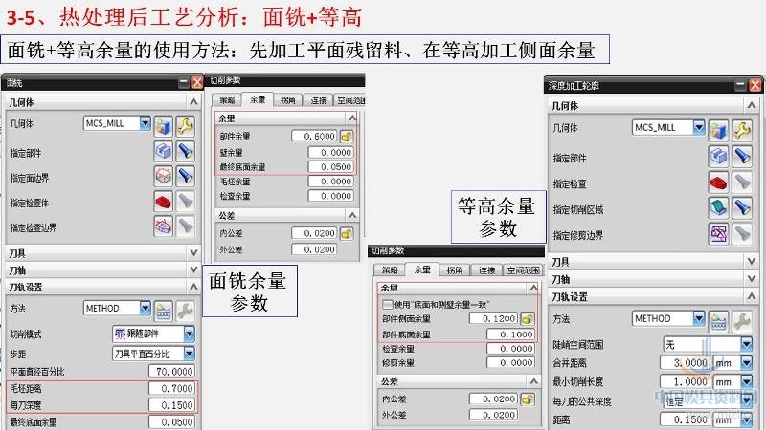Enable 使用底面和侧壁余量一致 checkbox
This screenshot has height=430, width=766.
point(388,304)
